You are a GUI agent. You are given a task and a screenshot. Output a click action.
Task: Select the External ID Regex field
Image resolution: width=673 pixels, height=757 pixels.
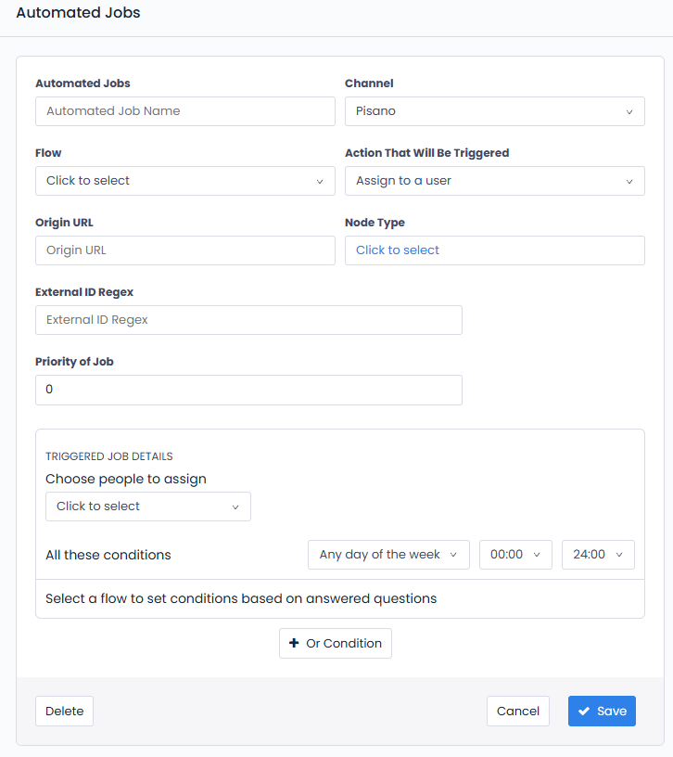coord(248,320)
